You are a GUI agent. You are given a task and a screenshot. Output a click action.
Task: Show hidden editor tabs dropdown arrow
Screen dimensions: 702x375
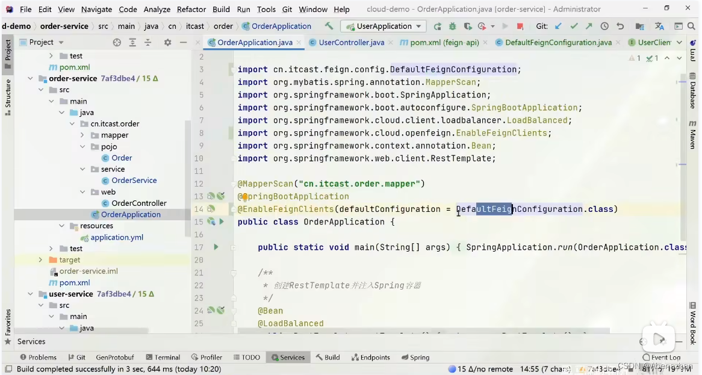tap(679, 43)
